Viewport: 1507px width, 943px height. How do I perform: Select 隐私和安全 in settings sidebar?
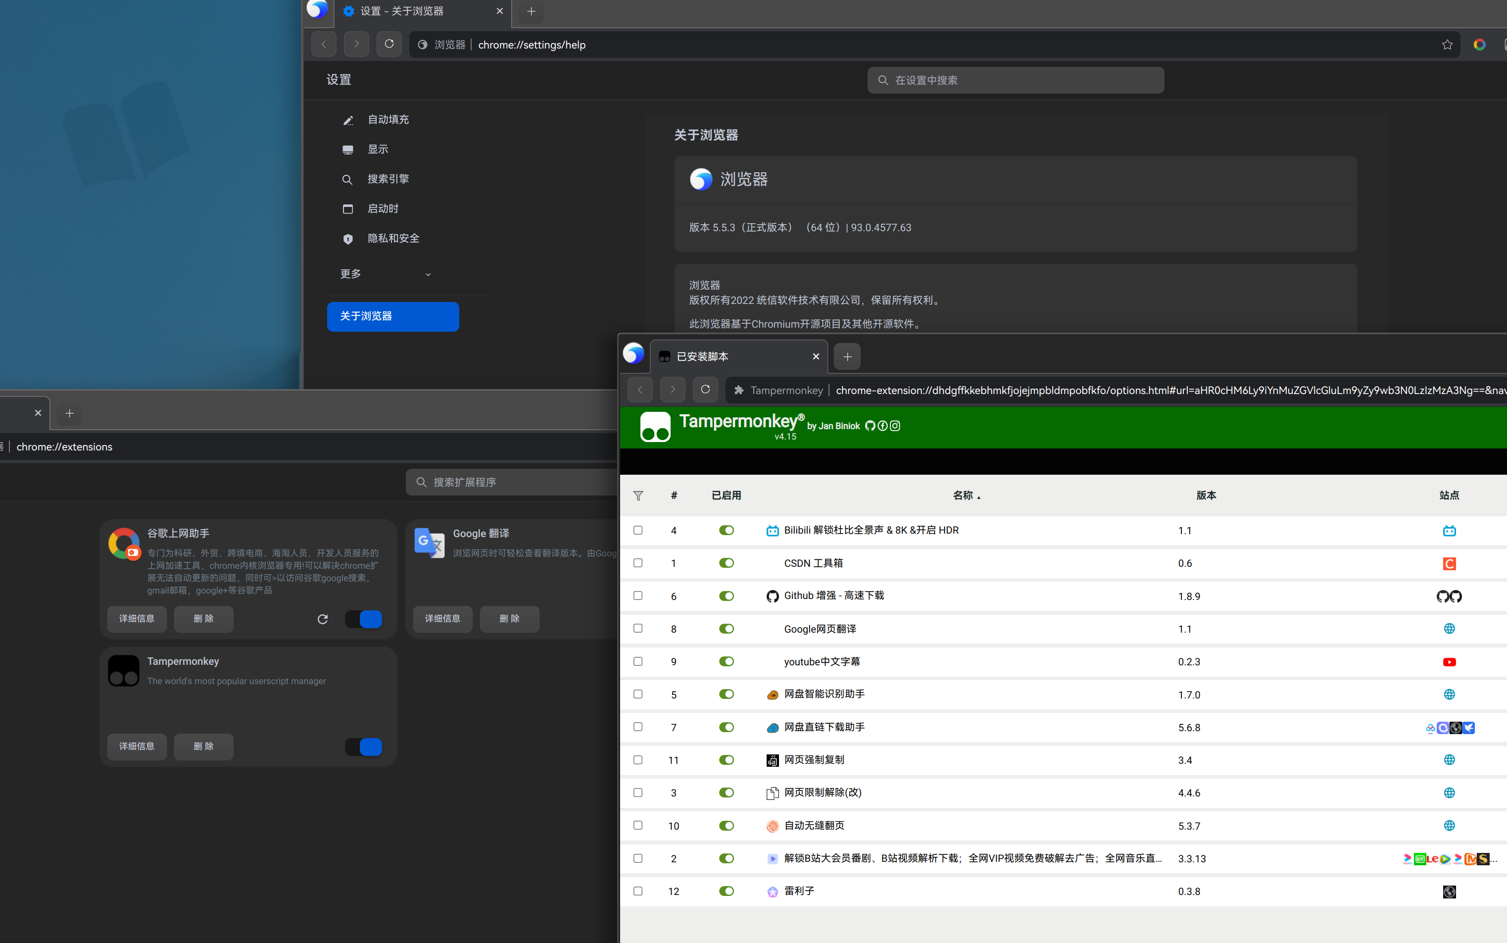(x=393, y=238)
